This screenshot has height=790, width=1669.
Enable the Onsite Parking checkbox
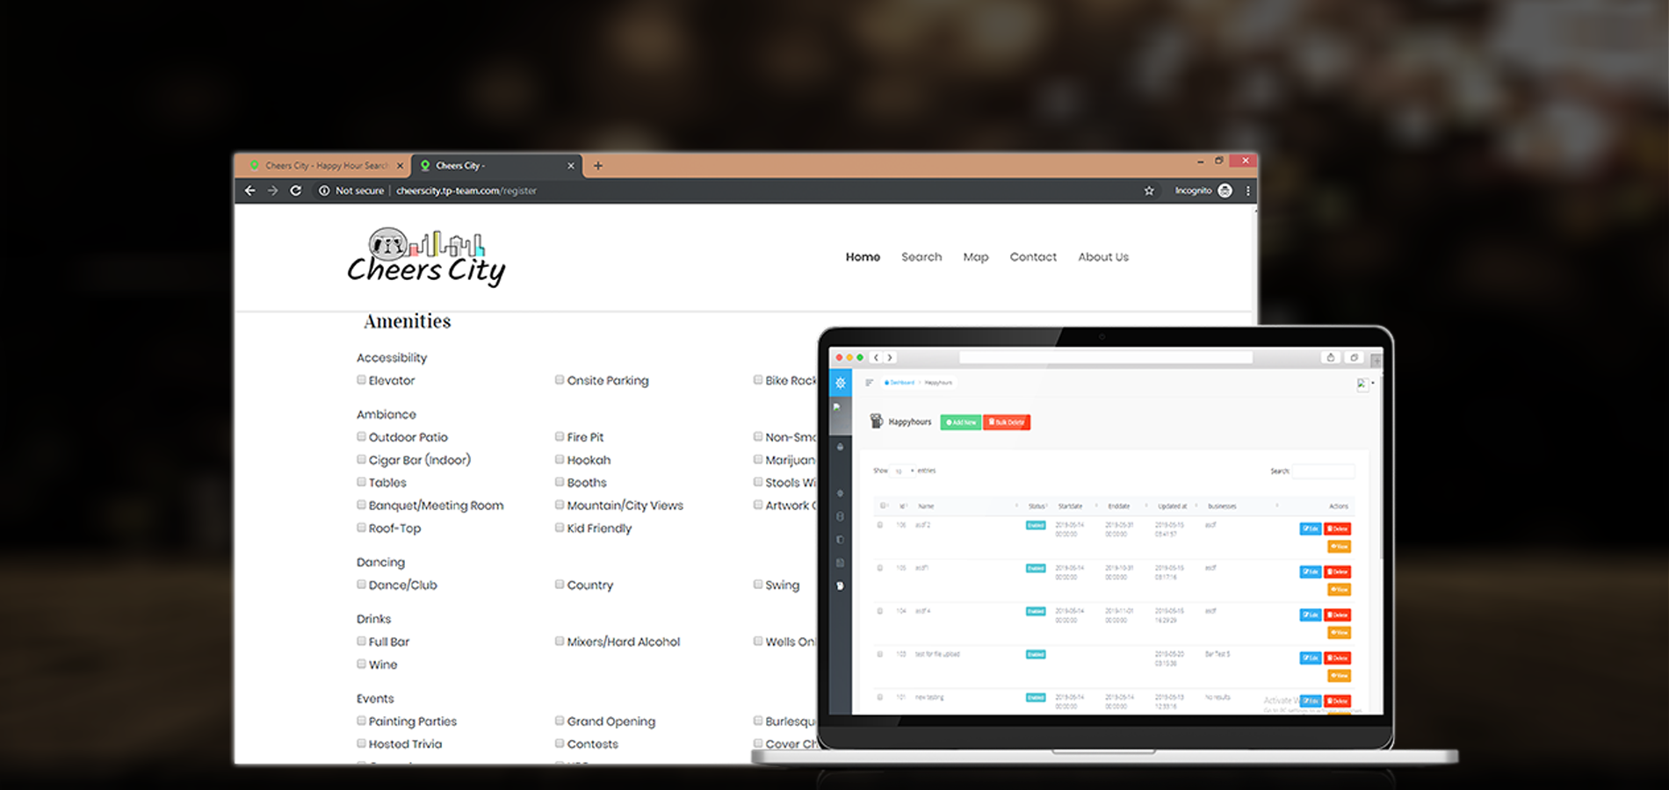point(560,380)
